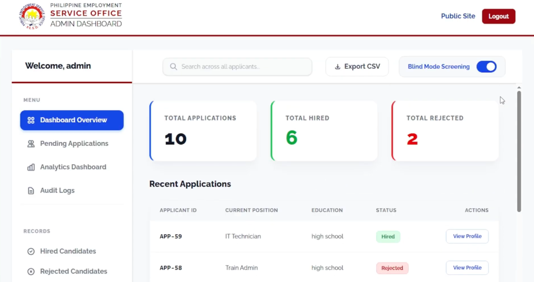Click the Recent Applications heading
Screen dimensions: 534x282
coord(190,184)
